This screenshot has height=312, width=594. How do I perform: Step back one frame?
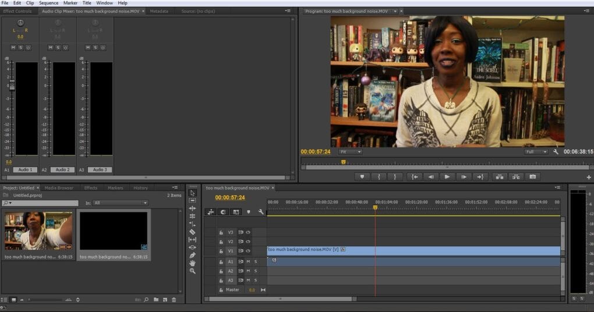tap(431, 177)
